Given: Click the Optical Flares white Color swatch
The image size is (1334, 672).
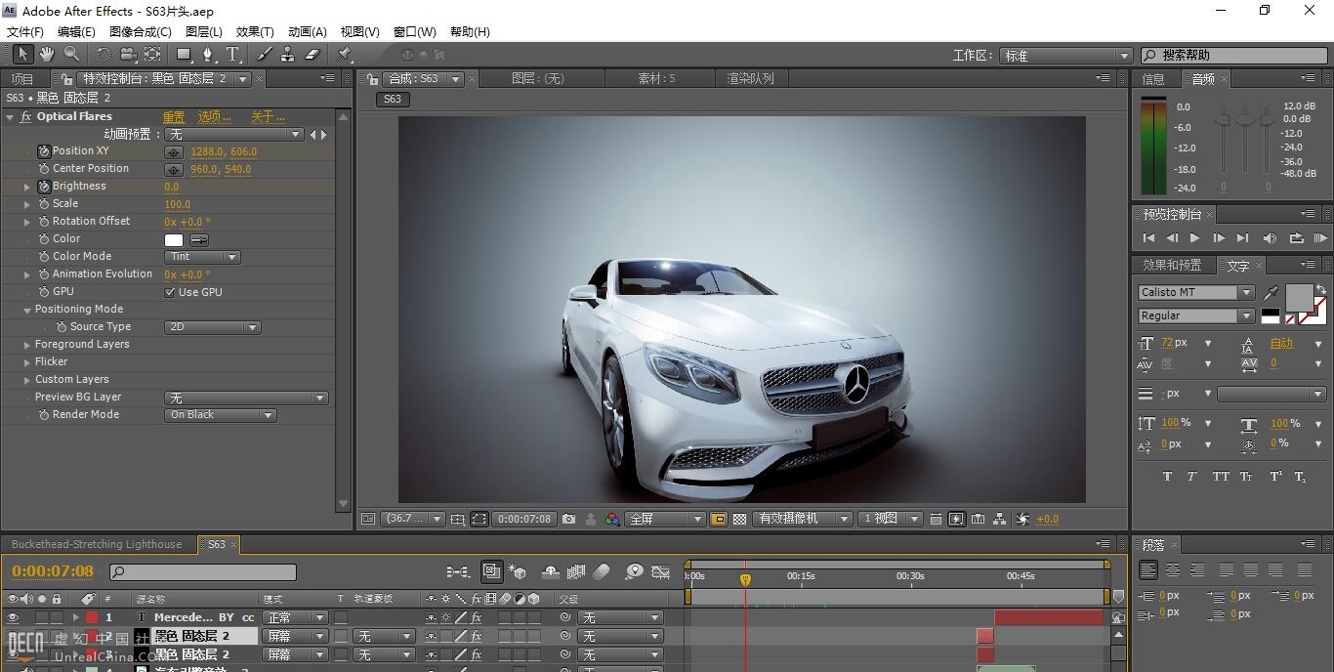Looking at the screenshot, I should point(174,239).
